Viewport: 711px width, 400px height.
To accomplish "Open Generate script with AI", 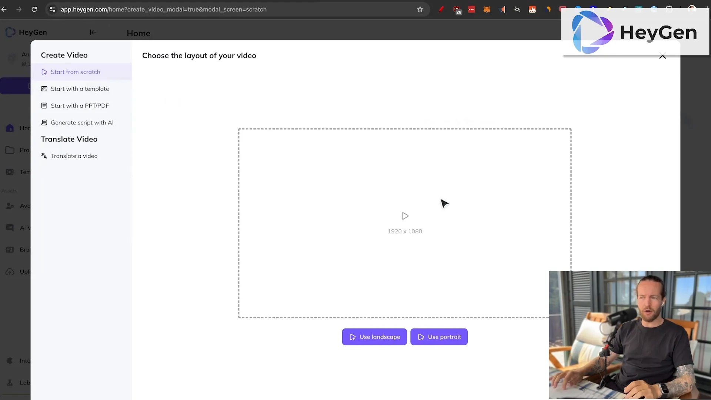I will [81, 123].
